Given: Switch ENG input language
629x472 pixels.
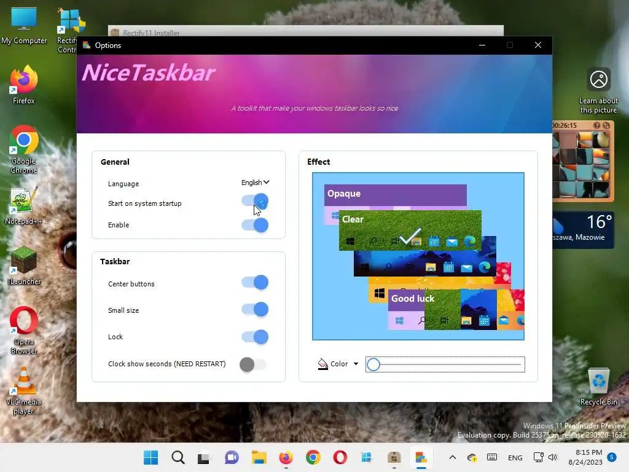Looking at the screenshot, I should pyautogui.click(x=515, y=457).
